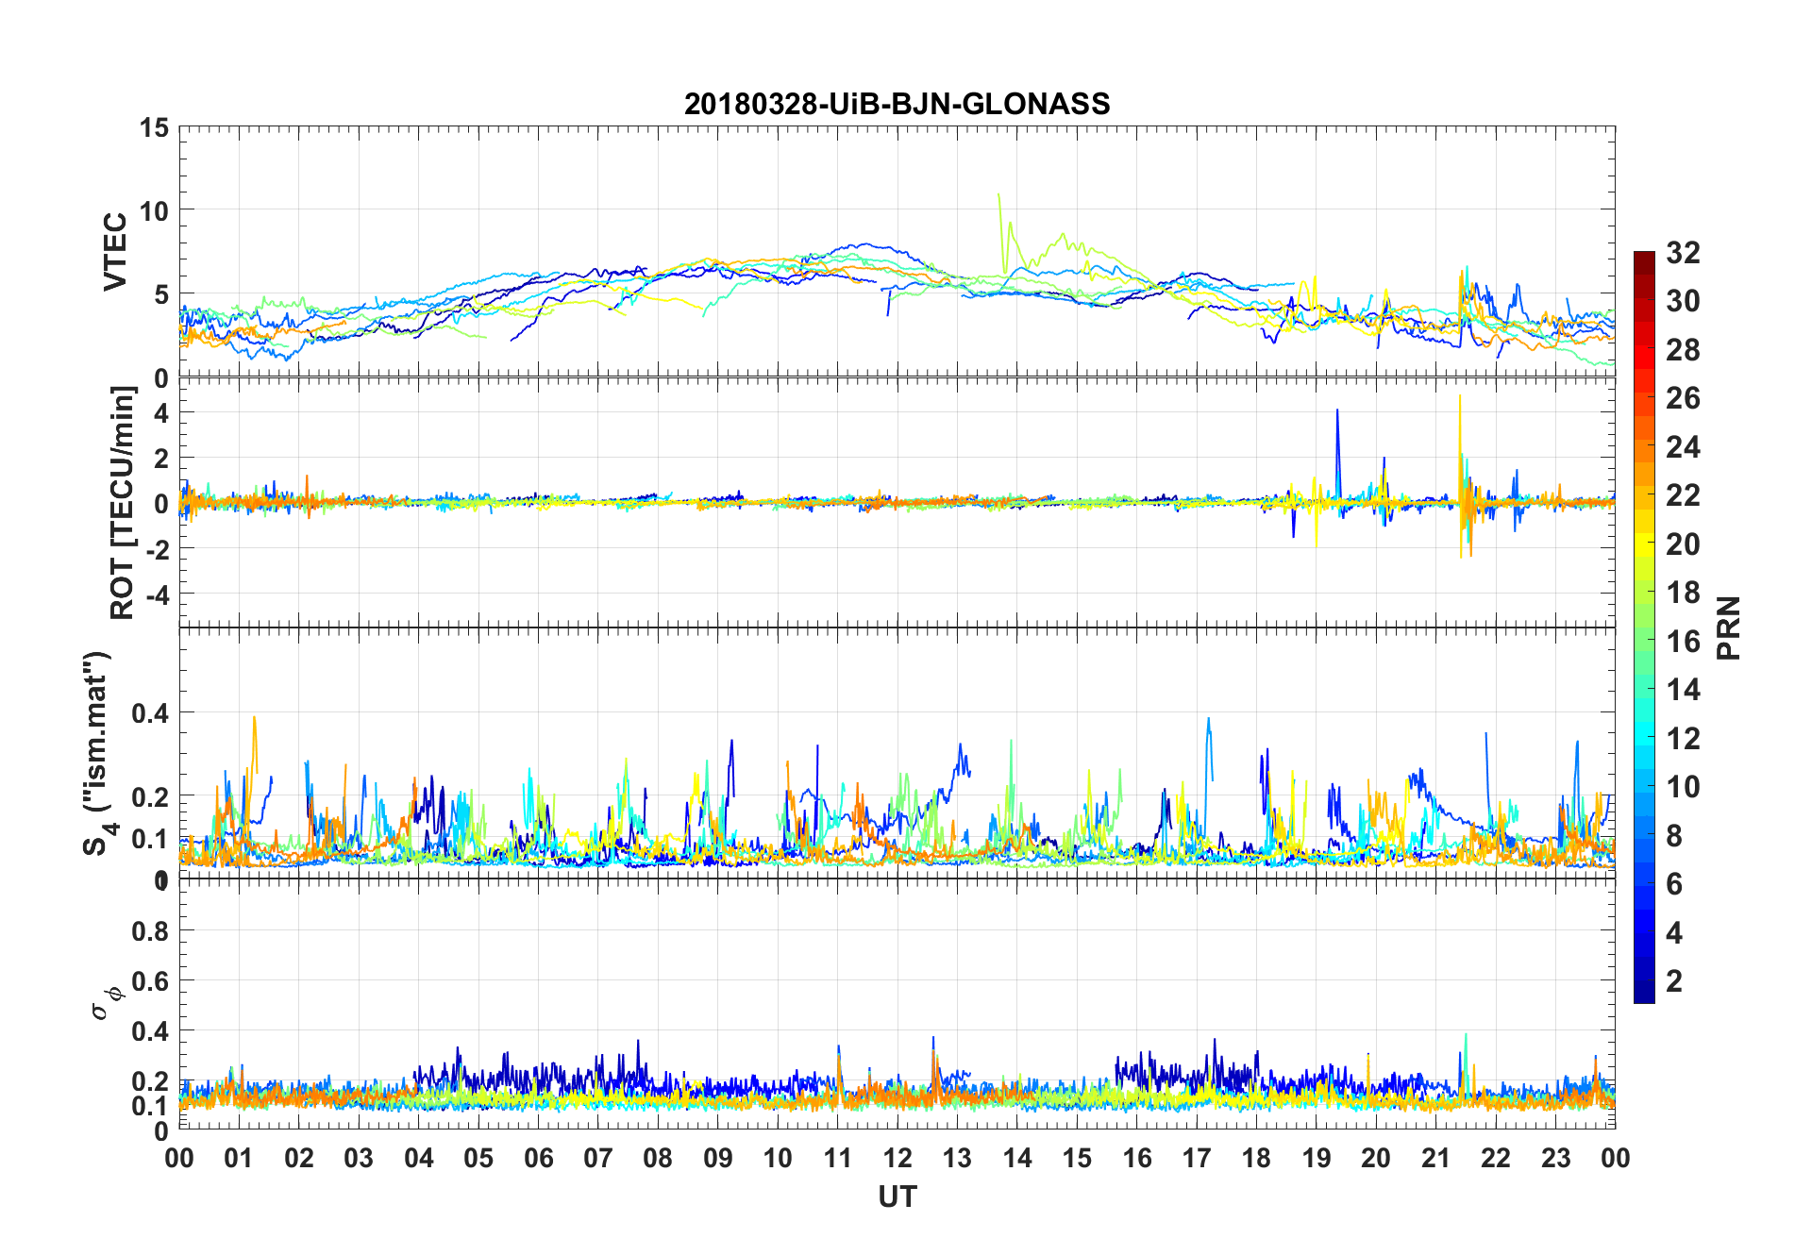Click UT axis tick label 01
The image size is (1795, 1255).
click(239, 1158)
